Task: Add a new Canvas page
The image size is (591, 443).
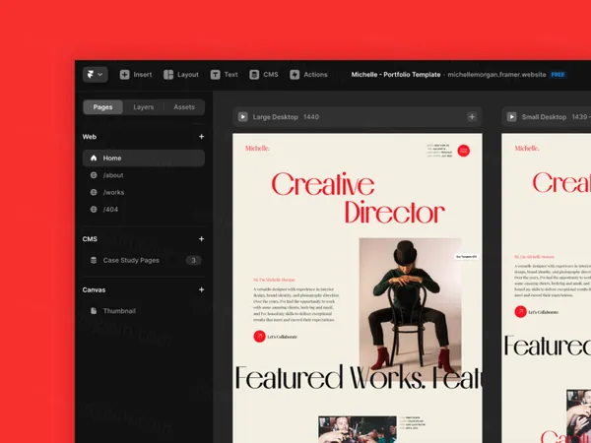Action: pyautogui.click(x=201, y=289)
